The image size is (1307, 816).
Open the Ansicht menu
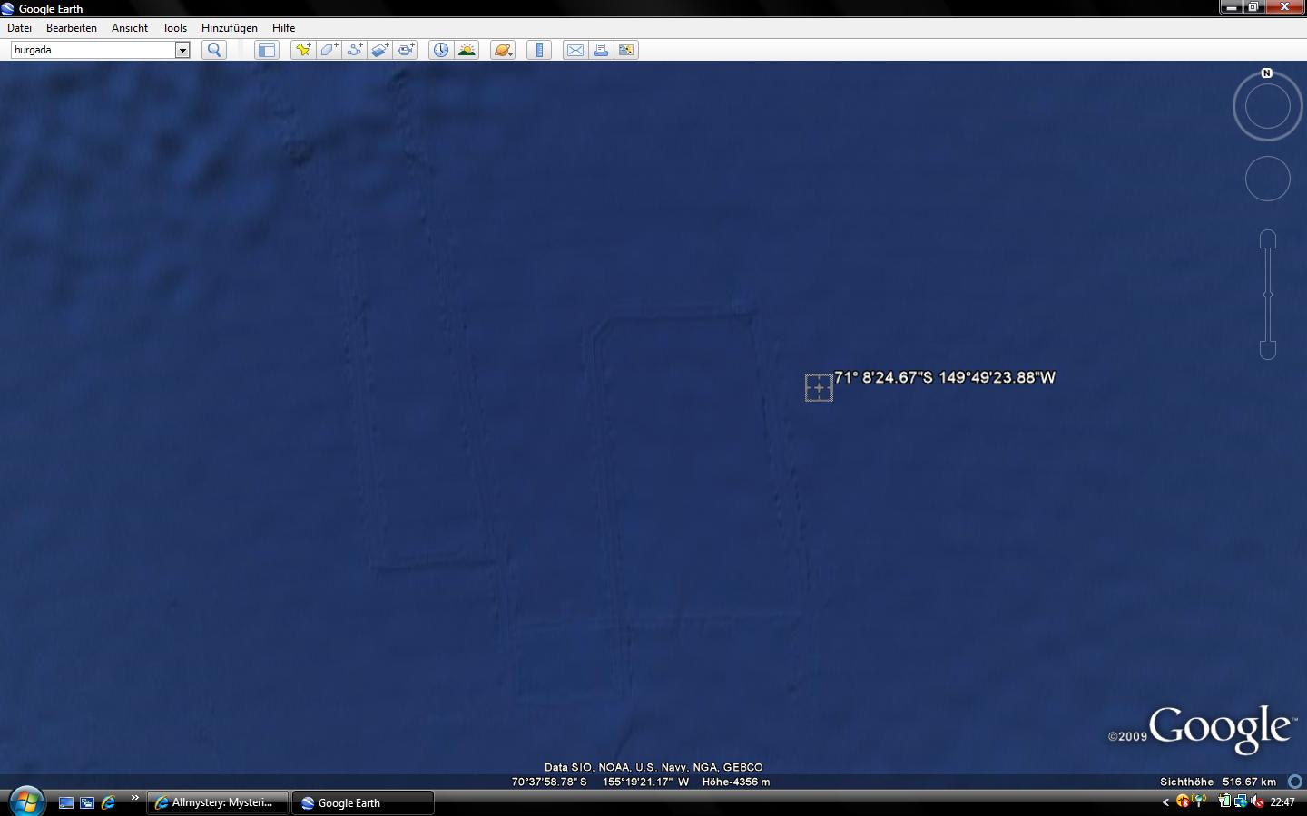click(130, 28)
